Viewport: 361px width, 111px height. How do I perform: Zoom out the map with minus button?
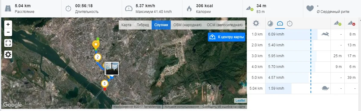click(8, 32)
